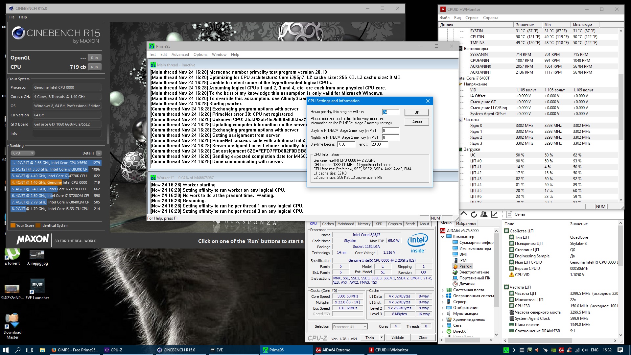The image size is (631, 355).
Task: Open the uTorrent desktop icon
Action: pos(12,254)
